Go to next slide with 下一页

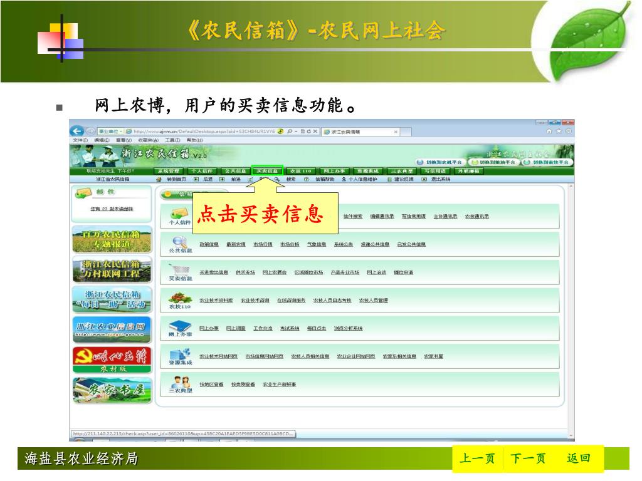528,458
